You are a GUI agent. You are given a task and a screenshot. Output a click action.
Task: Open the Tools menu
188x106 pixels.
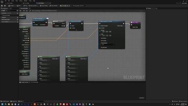30,1
